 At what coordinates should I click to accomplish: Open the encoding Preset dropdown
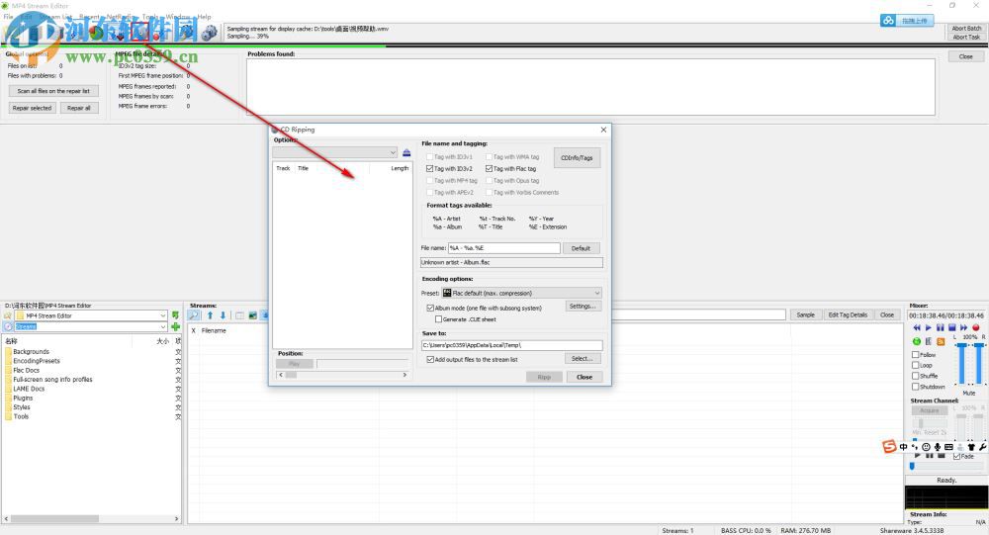[521, 293]
